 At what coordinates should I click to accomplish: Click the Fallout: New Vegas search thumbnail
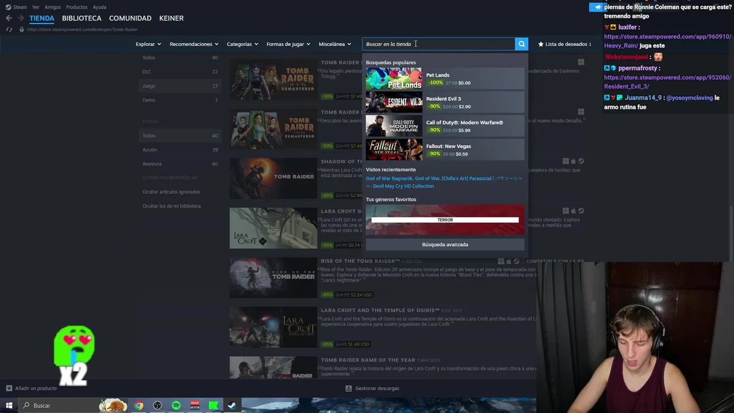pyautogui.click(x=394, y=150)
